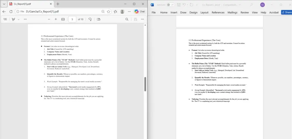Select the PDF highlight tool
Viewport: 292px width, 139px height.
[x=13, y=19]
